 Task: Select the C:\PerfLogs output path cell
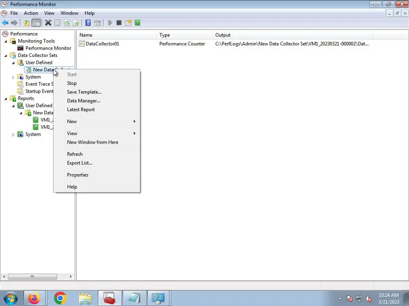pyautogui.click(x=292, y=44)
